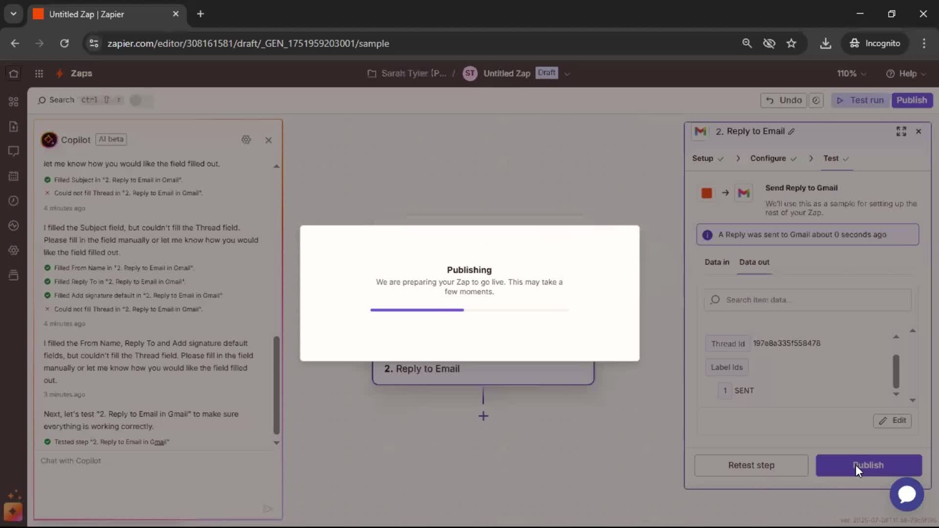Open the Zapier home icon

pyautogui.click(x=14, y=73)
